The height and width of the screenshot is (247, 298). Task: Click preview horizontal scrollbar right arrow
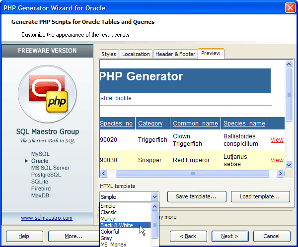tap(280, 173)
